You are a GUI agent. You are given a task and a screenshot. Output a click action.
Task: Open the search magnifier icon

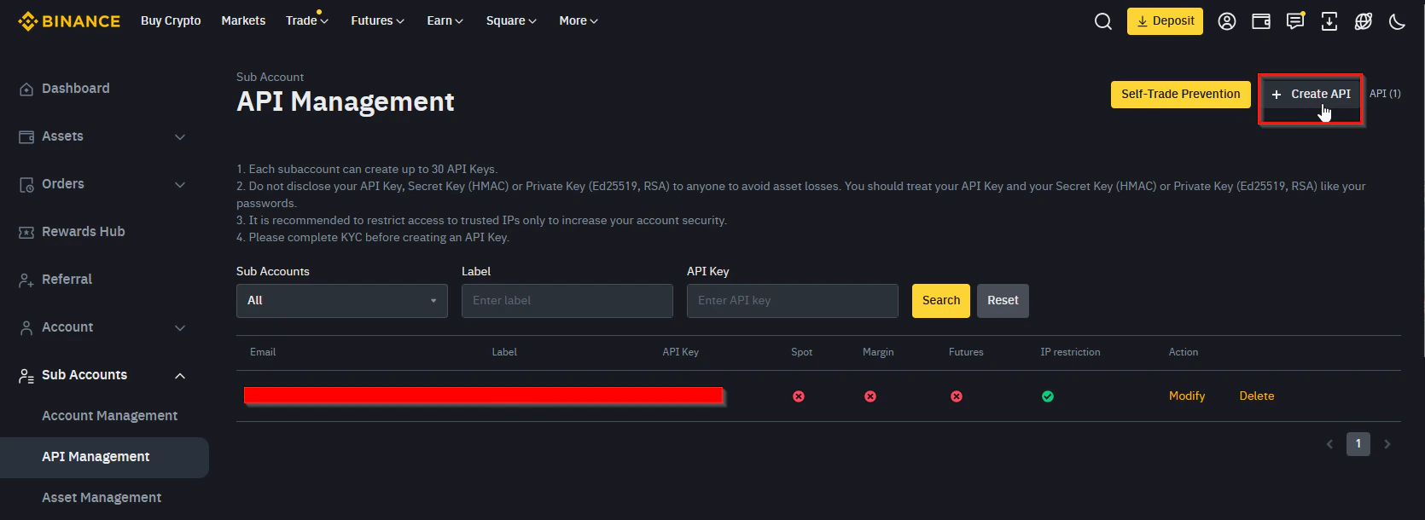point(1103,21)
